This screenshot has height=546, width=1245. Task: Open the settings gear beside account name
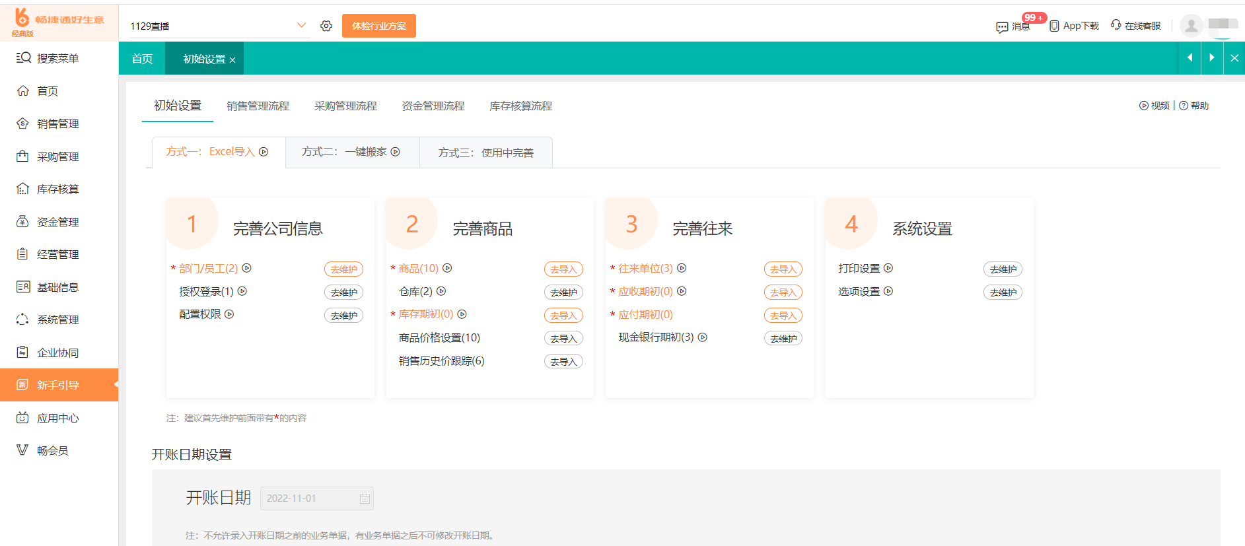coord(326,26)
